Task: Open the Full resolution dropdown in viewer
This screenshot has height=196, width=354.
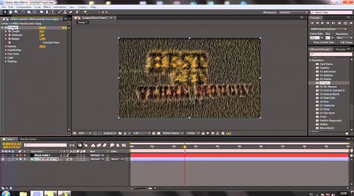Action: click(142, 133)
